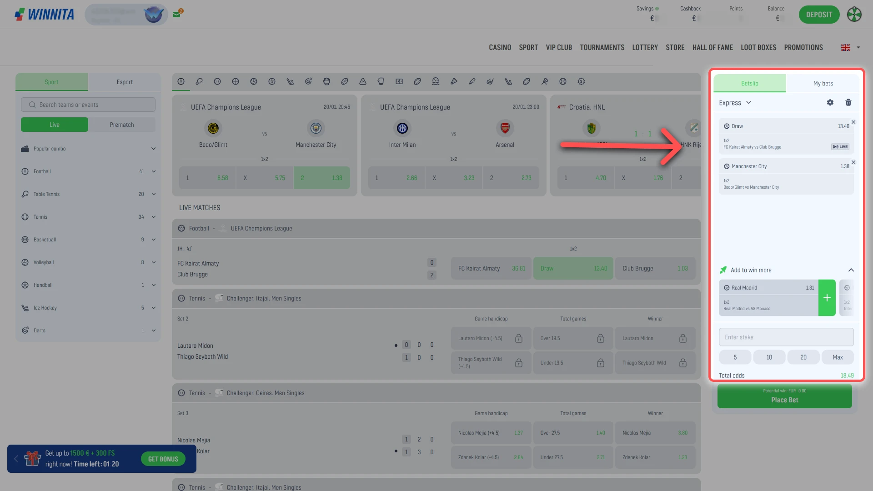Open the LOOT BOXES menu item
This screenshot has width=873, height=491.
[758, 47]
